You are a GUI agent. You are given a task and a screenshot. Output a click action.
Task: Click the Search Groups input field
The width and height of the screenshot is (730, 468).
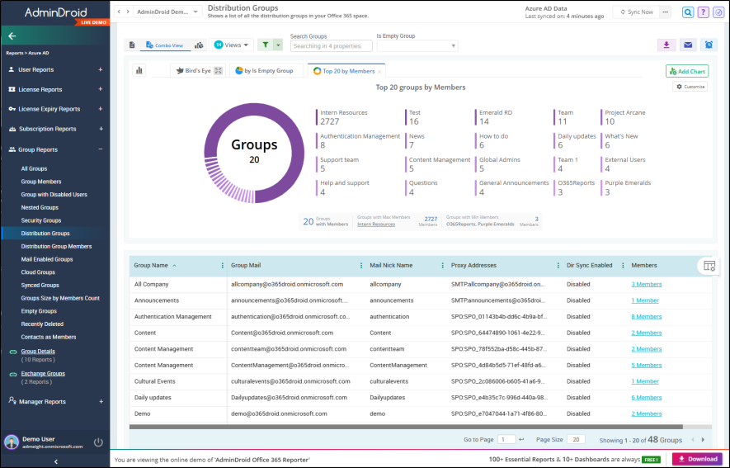[332, 45]
